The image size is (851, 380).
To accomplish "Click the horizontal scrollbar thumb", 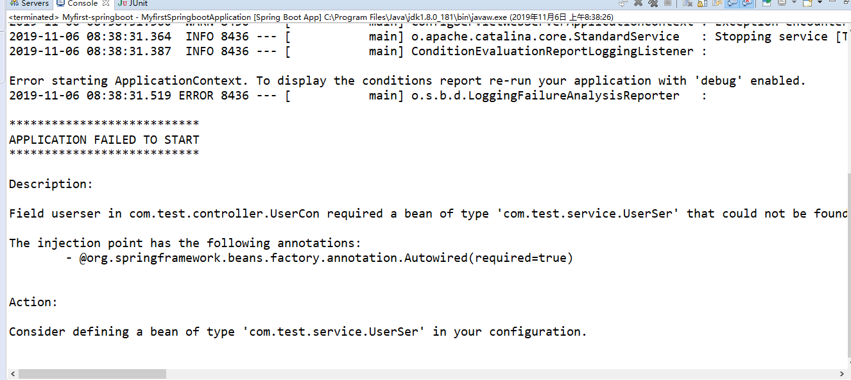I will coord(92,374).
